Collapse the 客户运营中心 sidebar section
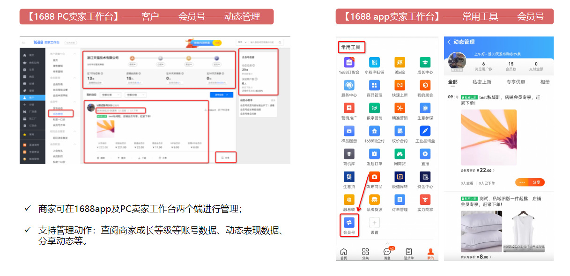This screenshot has width=570, height=276. [x=75, y=54]
